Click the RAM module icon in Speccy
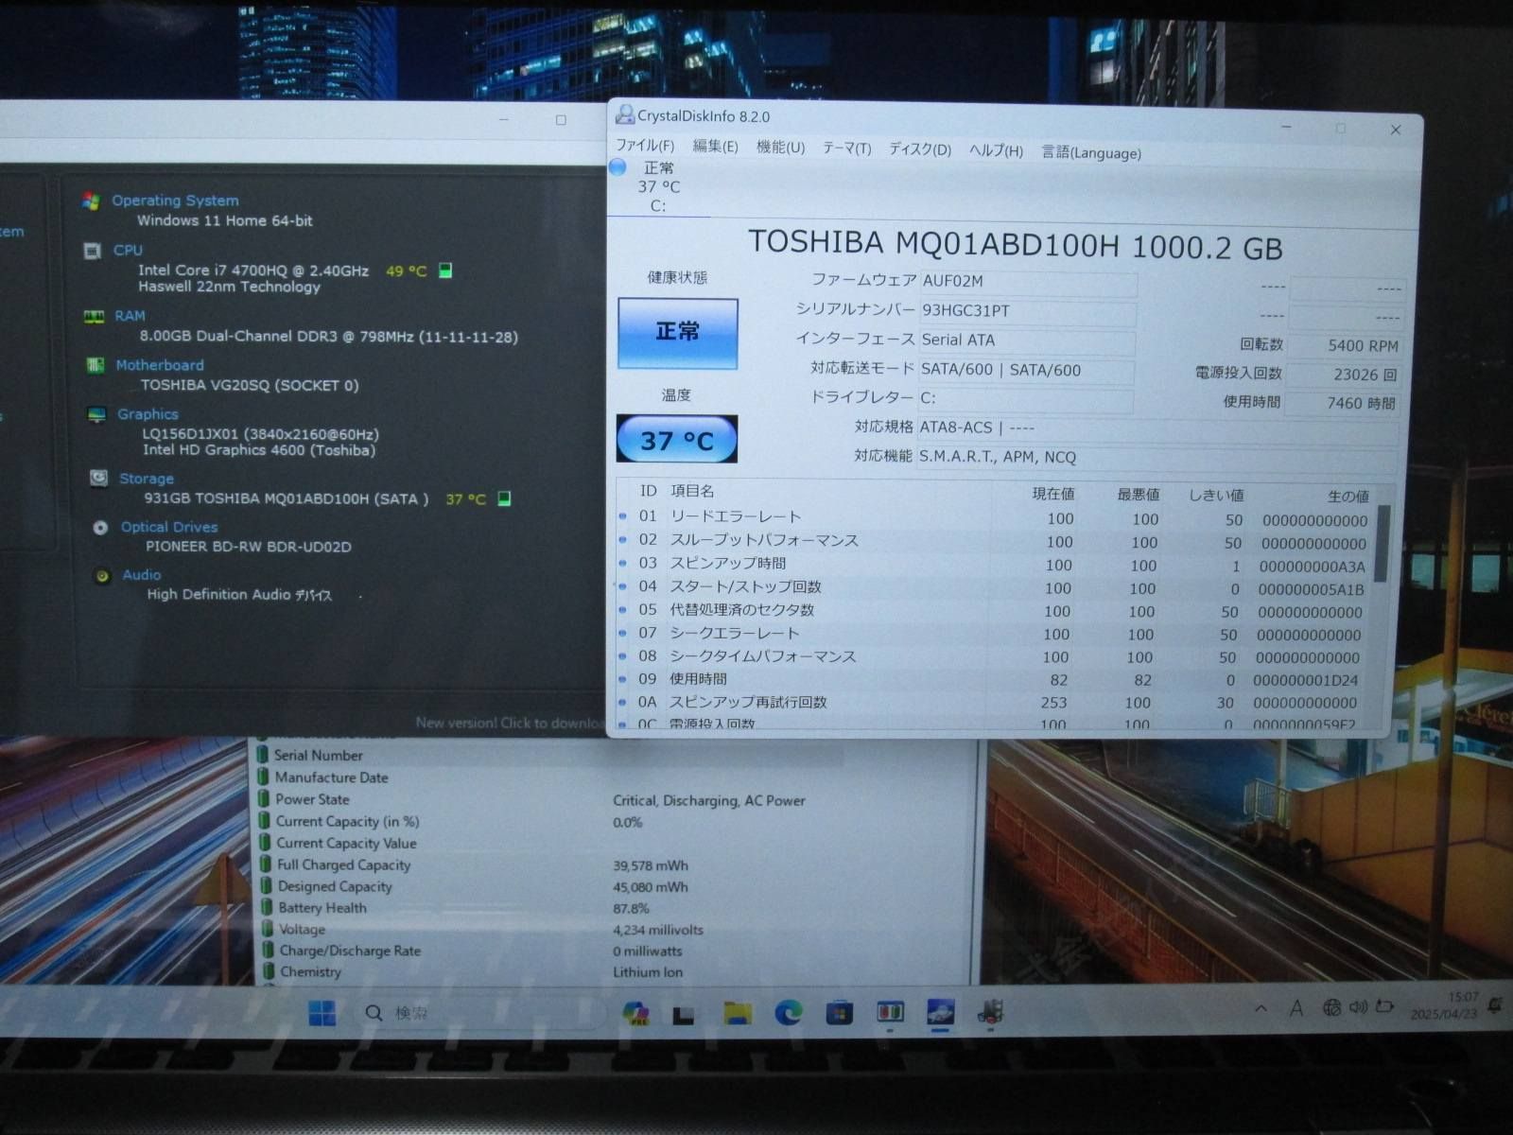Viewport: 1513px width, 1135px height. (x=94, y=317)
